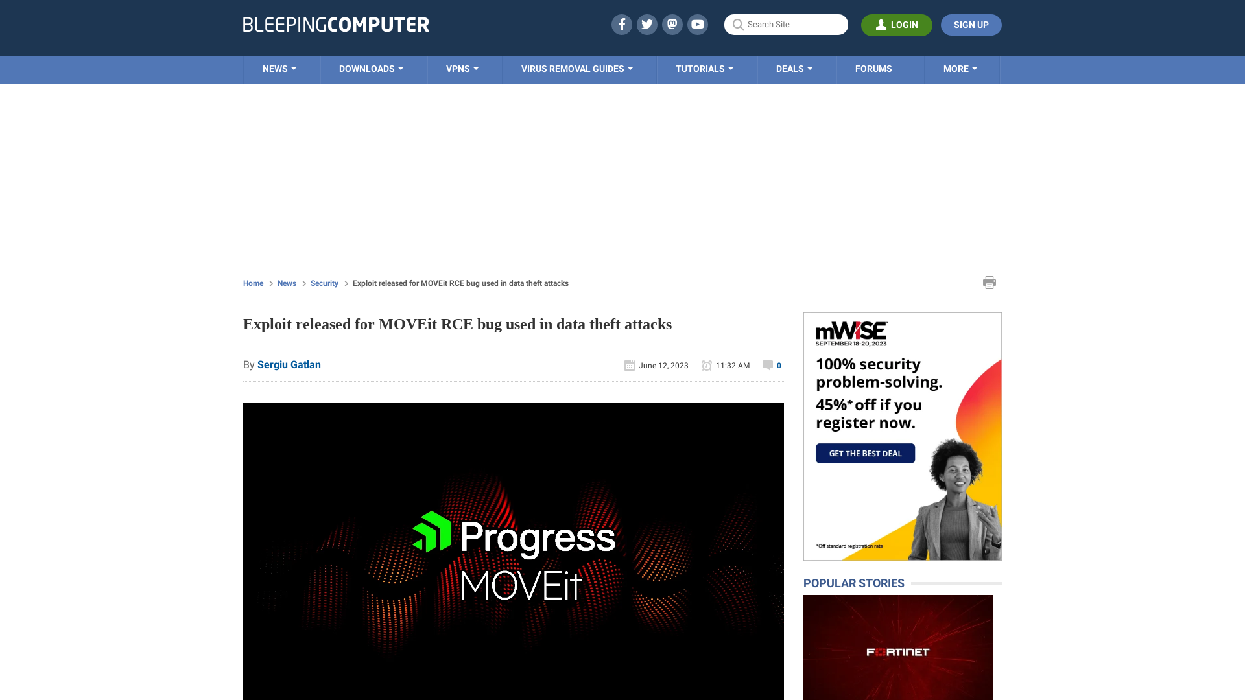Select the Security breadcrumb link
The height and width of the screenshot is (700, 1245).
click(324, 283)
